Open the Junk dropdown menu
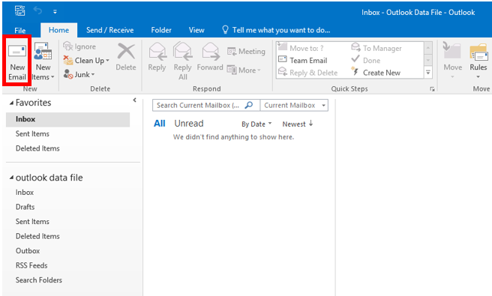Image resolution: width=492 pixels, height=296 pixels. pyautogui.click(x=79, y=75)
